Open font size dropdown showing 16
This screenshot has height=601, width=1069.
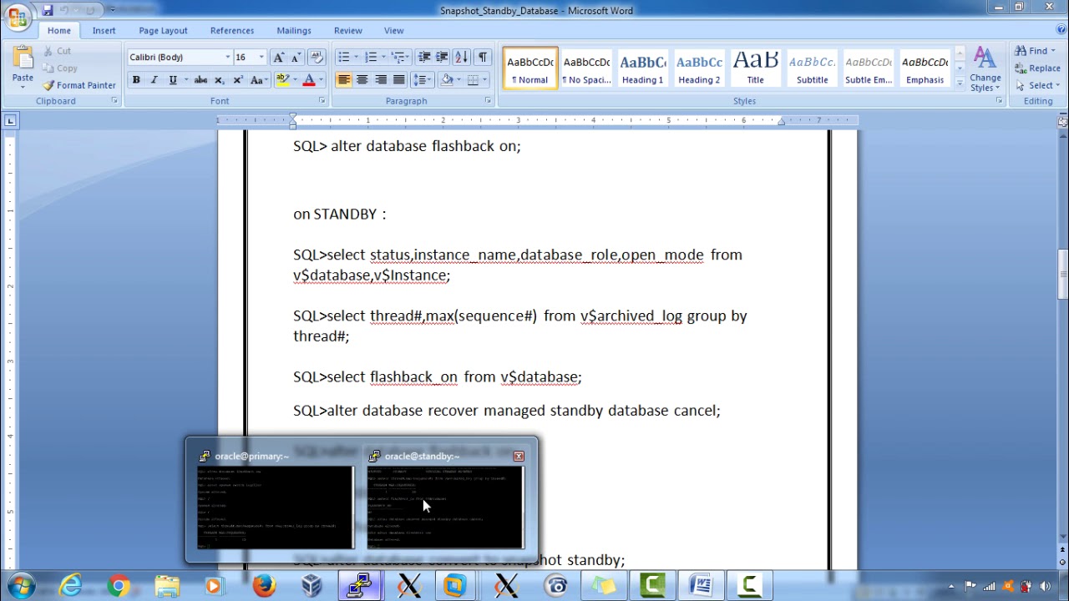point(261,57)
